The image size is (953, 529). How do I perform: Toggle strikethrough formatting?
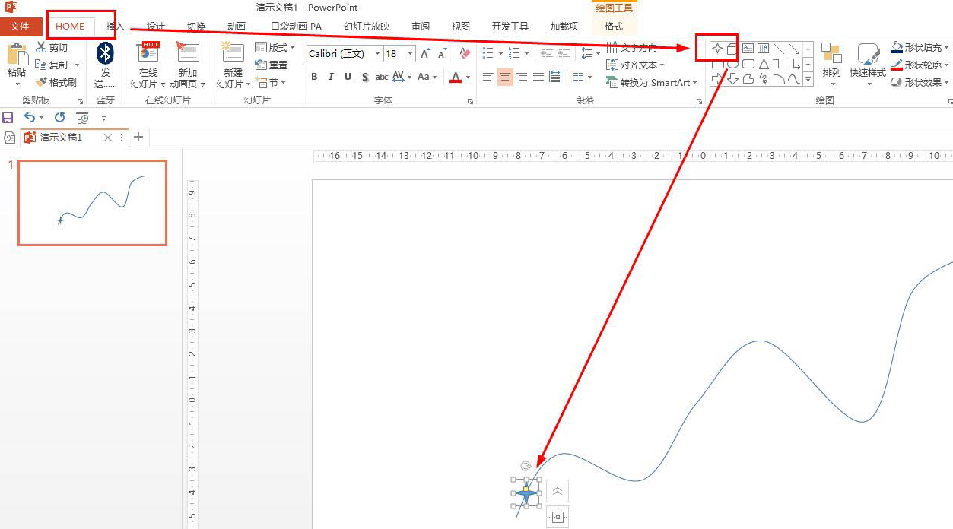tap(382, 77)
